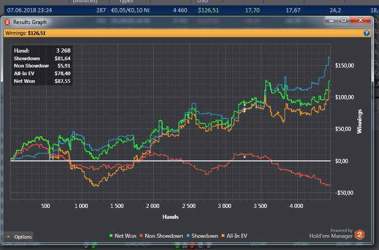The image size is (379, 250).
Task: Click the 3 500 x-axis label
Action: click(x=260, y=206)
